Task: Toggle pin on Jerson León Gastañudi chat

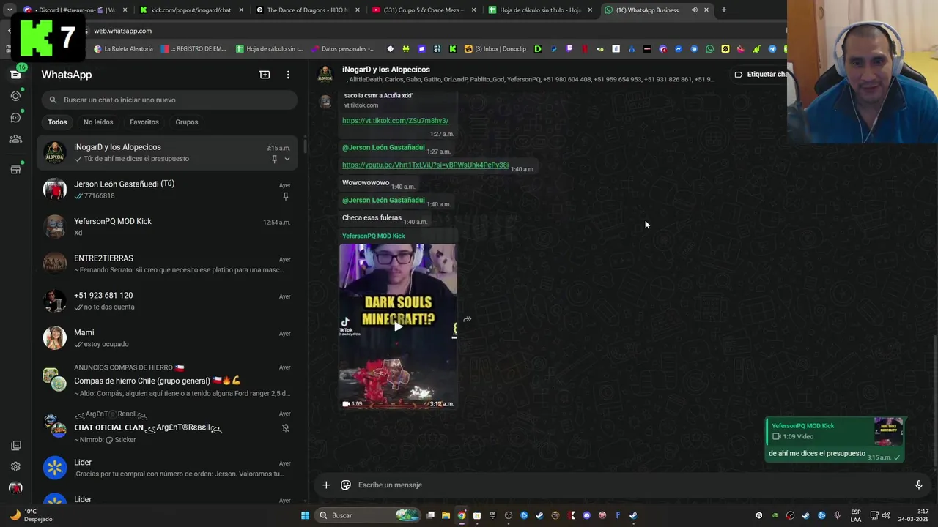Action: 285,196
